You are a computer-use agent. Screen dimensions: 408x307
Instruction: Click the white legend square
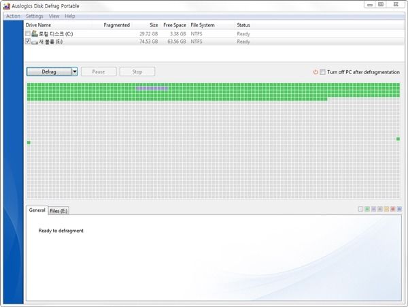point(360,209)
